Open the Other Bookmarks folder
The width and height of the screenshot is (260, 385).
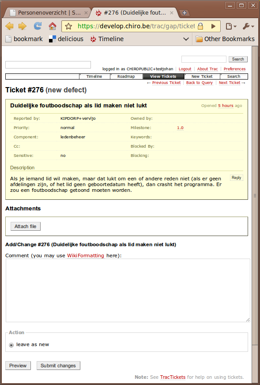click(x=225, y=39)
